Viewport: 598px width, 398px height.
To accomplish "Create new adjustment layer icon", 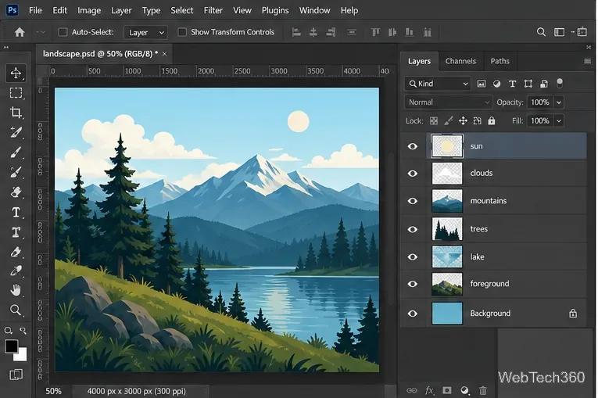I will pyautogui.click(x=464, y=390).
